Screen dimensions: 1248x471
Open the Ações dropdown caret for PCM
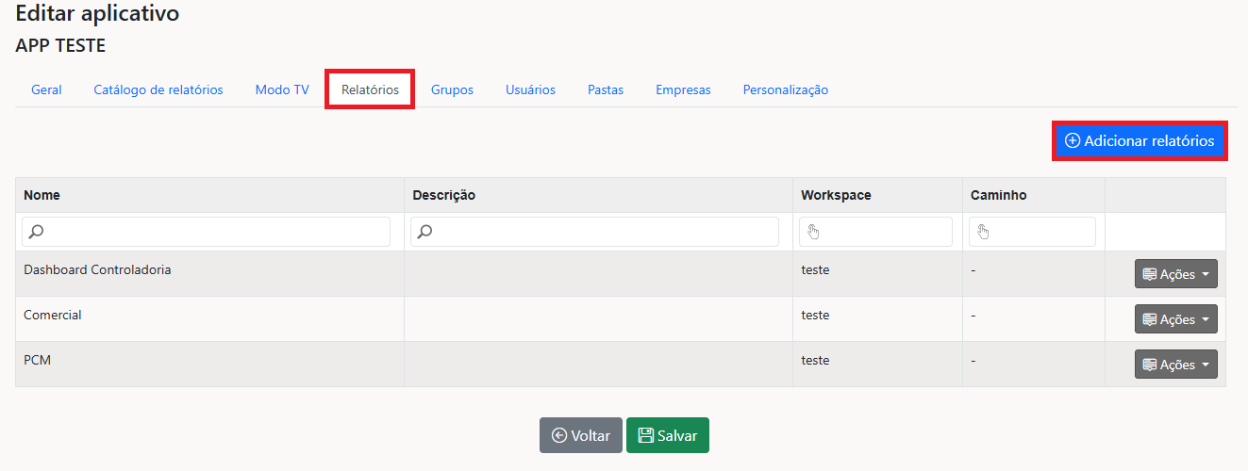point(1206,365)
